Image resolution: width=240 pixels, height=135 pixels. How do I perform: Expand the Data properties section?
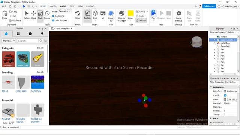tap(211, 118)
